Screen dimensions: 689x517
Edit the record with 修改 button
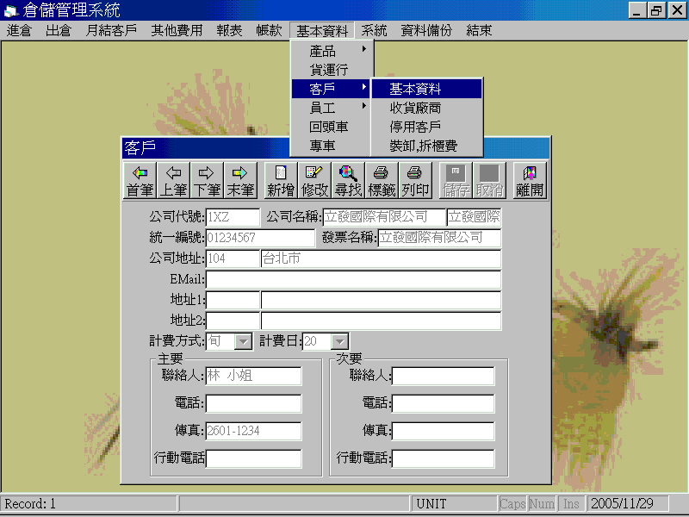click(x=314, y=181)
